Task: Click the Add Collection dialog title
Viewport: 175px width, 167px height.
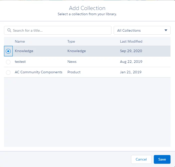Action: (87, 8)
